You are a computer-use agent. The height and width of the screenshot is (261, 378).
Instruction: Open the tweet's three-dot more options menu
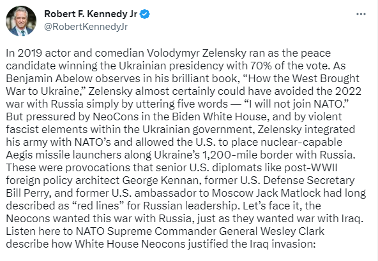[361, 14]
